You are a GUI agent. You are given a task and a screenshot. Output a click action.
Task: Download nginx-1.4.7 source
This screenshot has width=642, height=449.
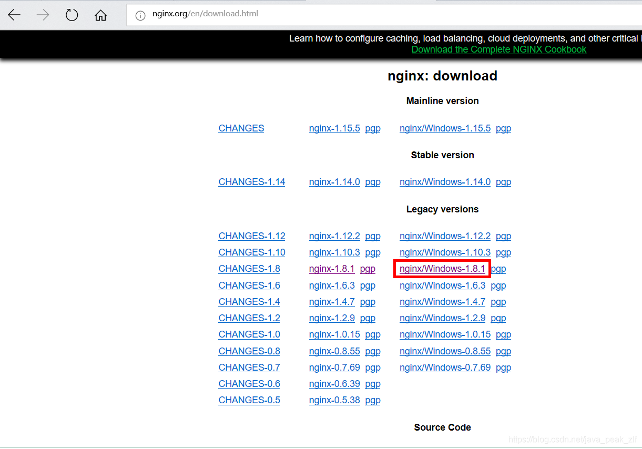332,302
